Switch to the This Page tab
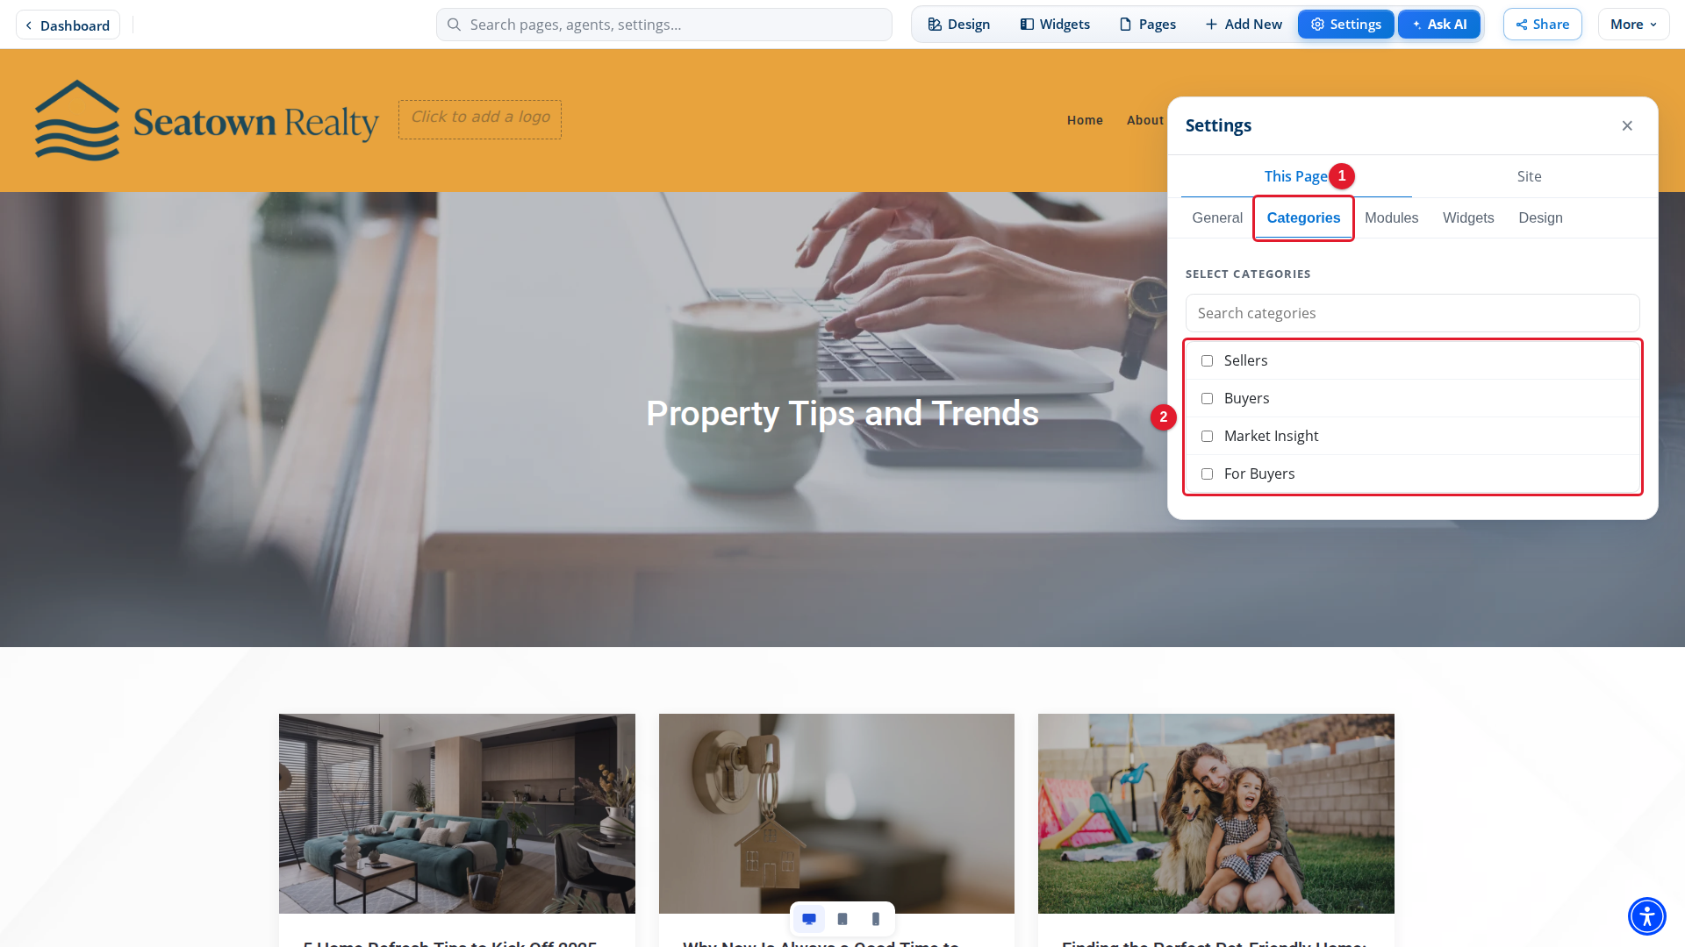The width and height of the screenshot is (1685, 947). [x=1296, y=176]
